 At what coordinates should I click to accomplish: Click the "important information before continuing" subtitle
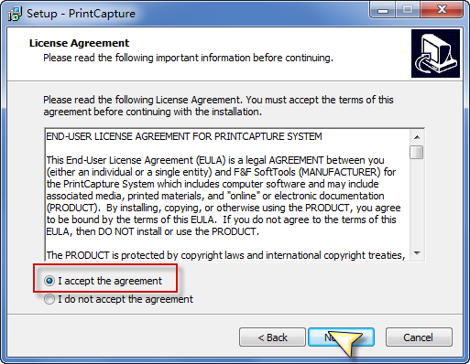(x=245, y=58)
